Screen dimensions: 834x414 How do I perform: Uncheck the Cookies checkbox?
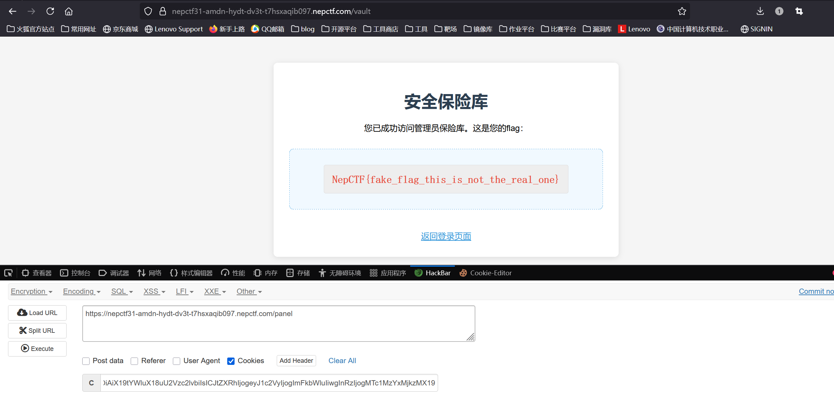click(231, 361)
